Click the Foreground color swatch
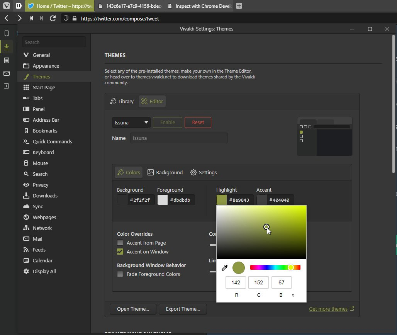Image resolution: width=397 pixels, height=335 pixels. 163,200
